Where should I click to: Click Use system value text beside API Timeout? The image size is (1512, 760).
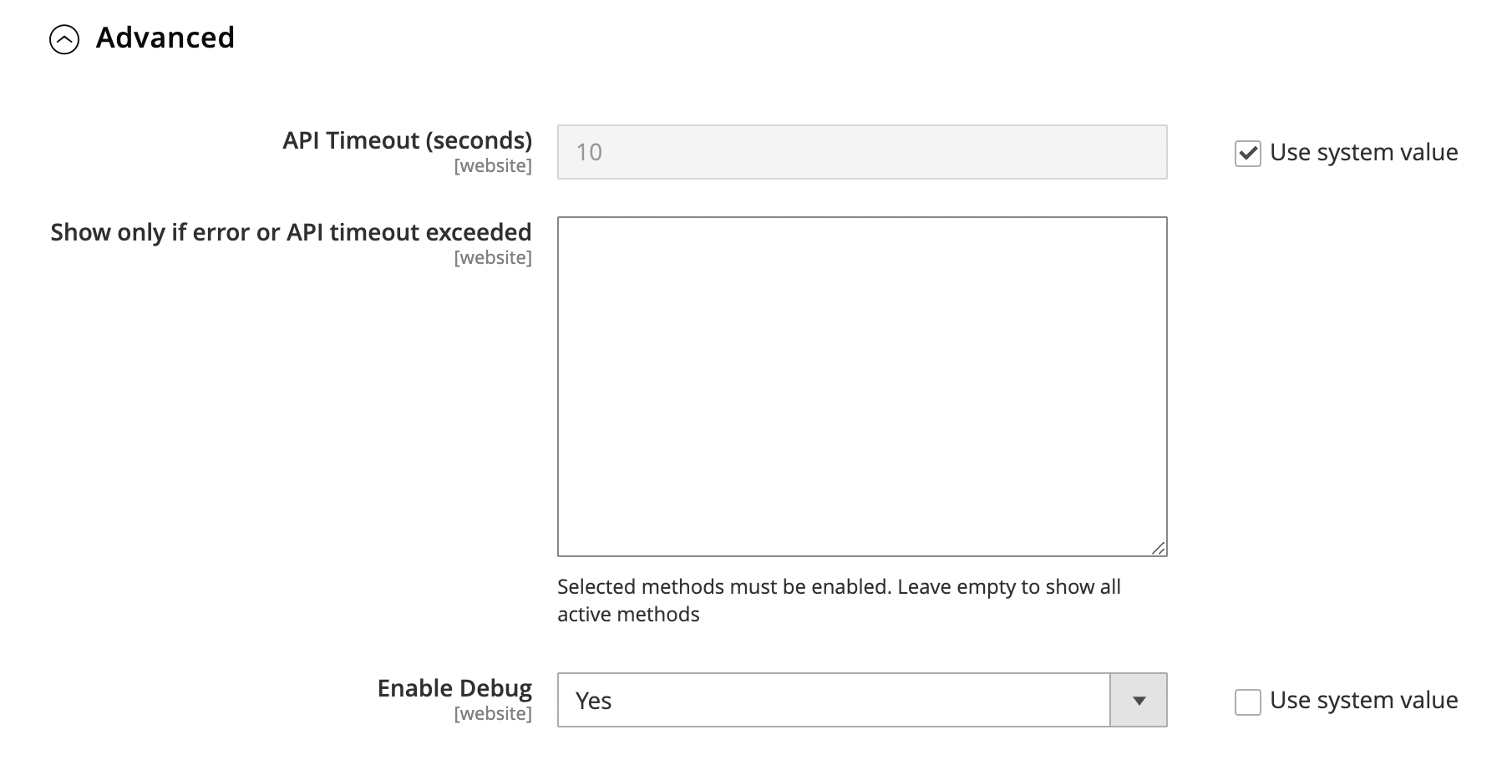(x=1364, y=153)
